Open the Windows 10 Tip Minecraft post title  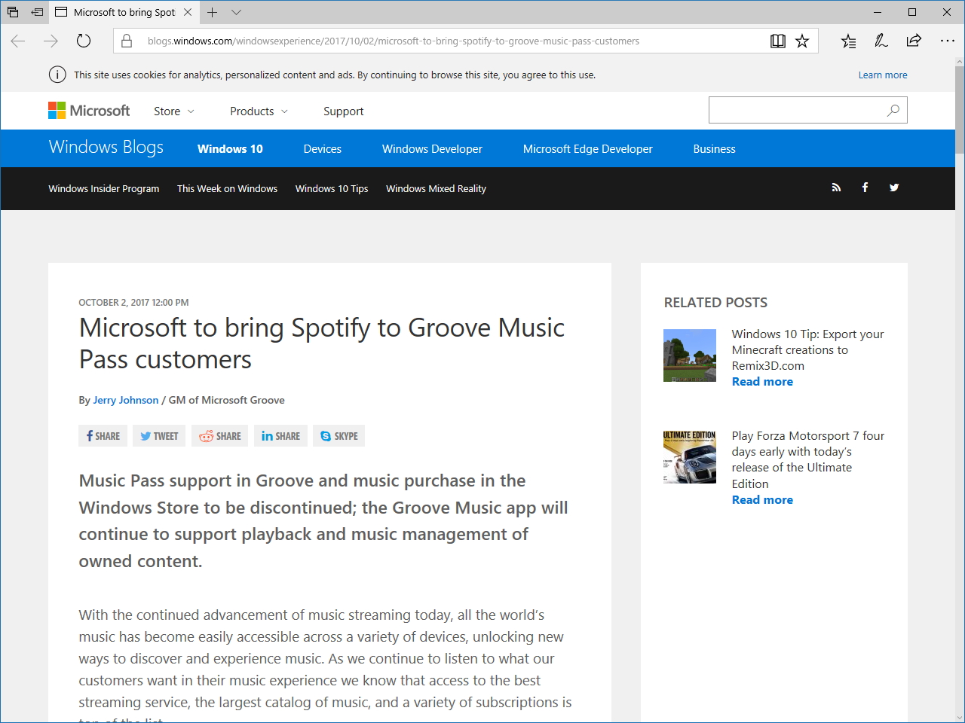pyautogui.click(x=807, y=349)
